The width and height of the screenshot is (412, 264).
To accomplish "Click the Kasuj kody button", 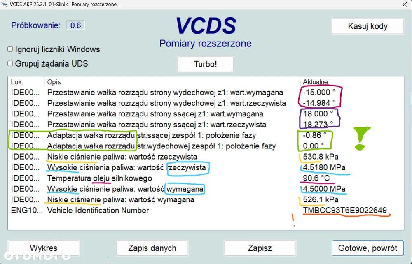I will (368, 26).
